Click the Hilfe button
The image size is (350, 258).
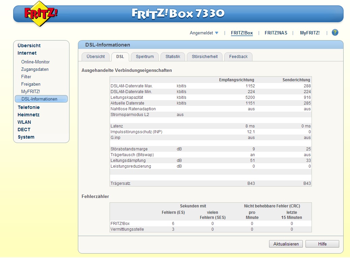[322, 244]
